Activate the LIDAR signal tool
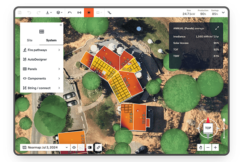The image size is (243, 162). (79, 13)
